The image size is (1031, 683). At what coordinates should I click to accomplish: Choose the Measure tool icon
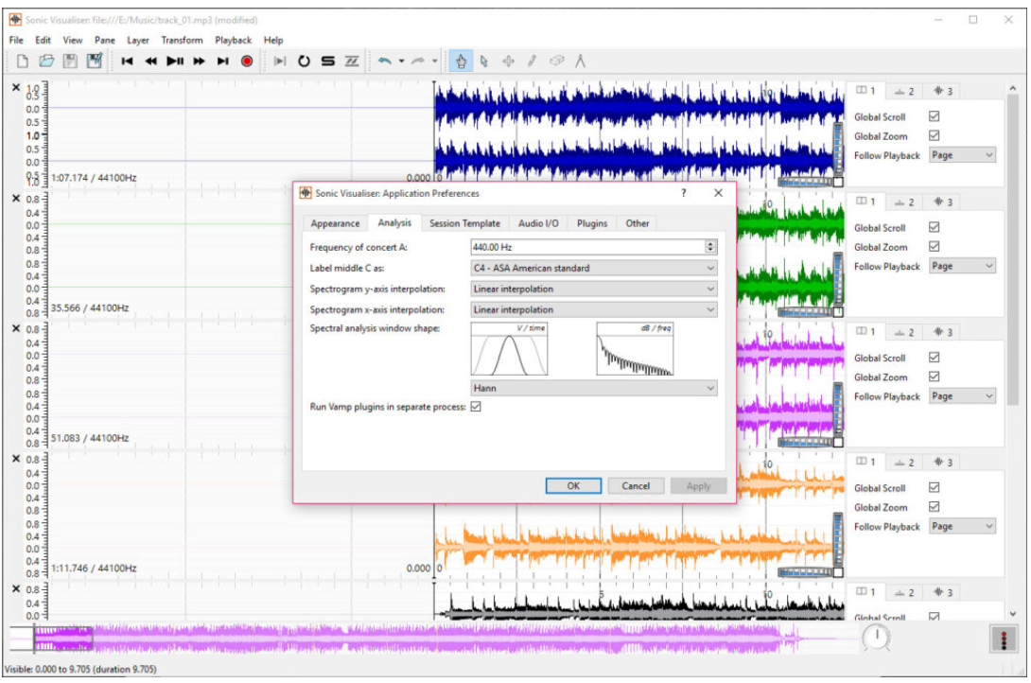click(581, 61)
